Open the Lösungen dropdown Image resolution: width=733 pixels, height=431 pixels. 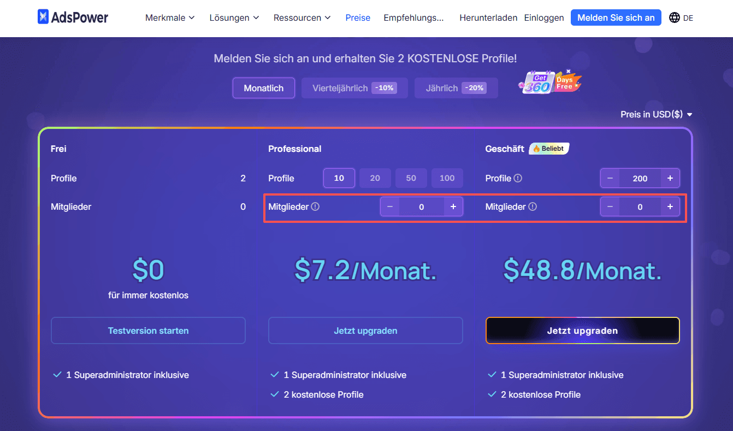[x=234, y=17]
